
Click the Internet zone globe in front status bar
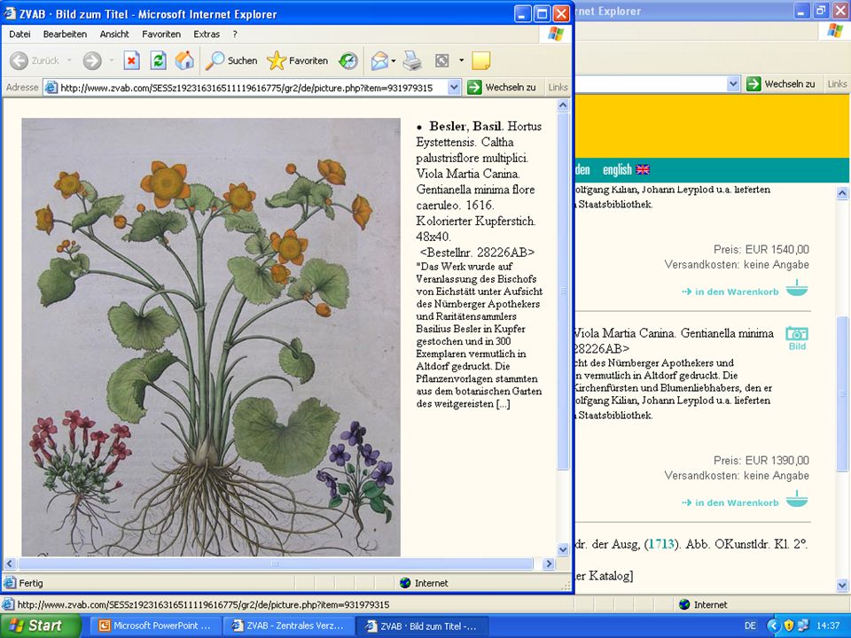tap(405, 583)
